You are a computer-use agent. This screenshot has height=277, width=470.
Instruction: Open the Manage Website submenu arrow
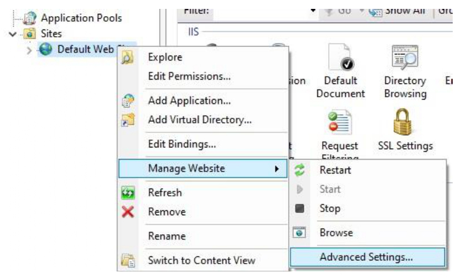tap(277, 169)
